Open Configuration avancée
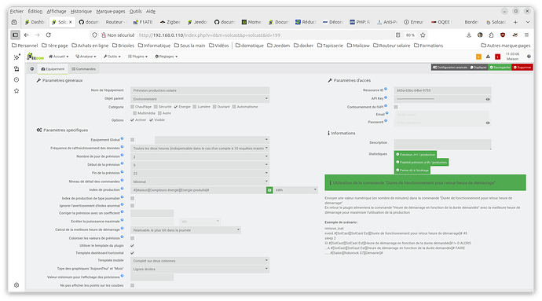Viewport: 542px width, 301px height. pyautogui.click(x=450, y=68)
